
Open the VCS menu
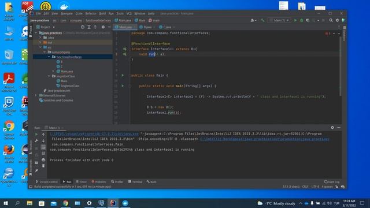point(129,14)
